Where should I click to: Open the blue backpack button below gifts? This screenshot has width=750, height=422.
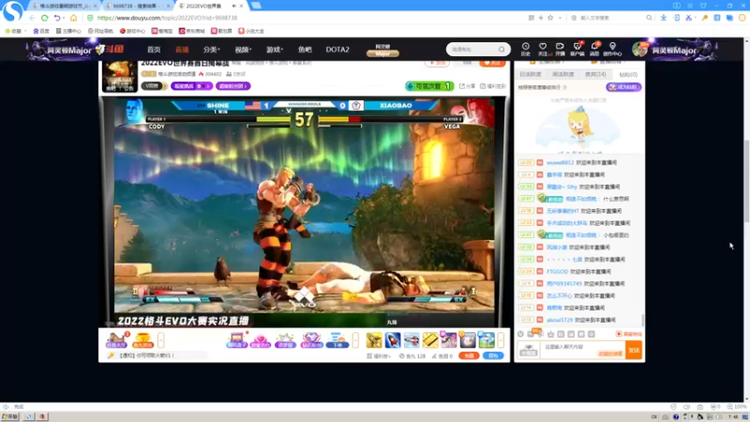coord(493,356)
